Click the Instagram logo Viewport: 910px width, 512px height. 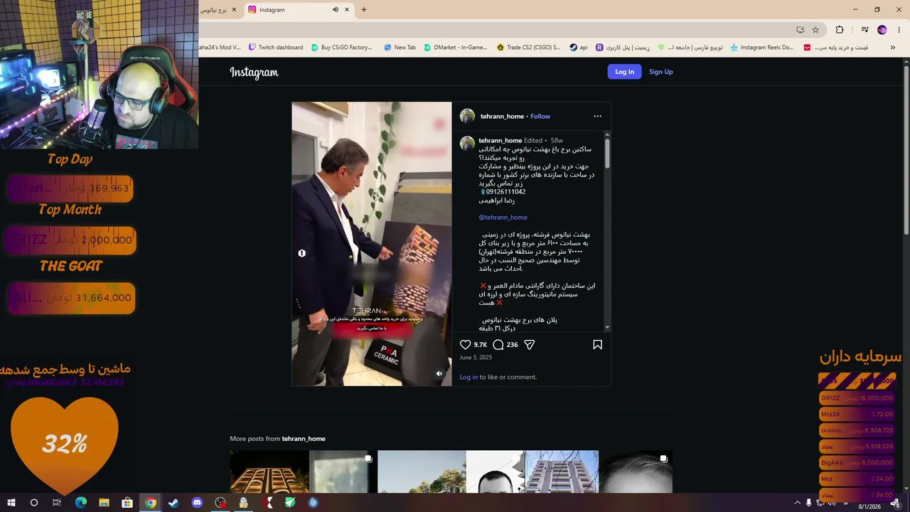(254, 72)
